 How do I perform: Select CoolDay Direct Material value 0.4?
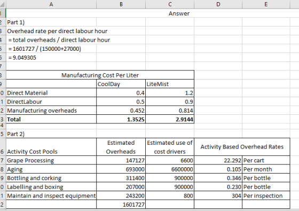[121, 93]
